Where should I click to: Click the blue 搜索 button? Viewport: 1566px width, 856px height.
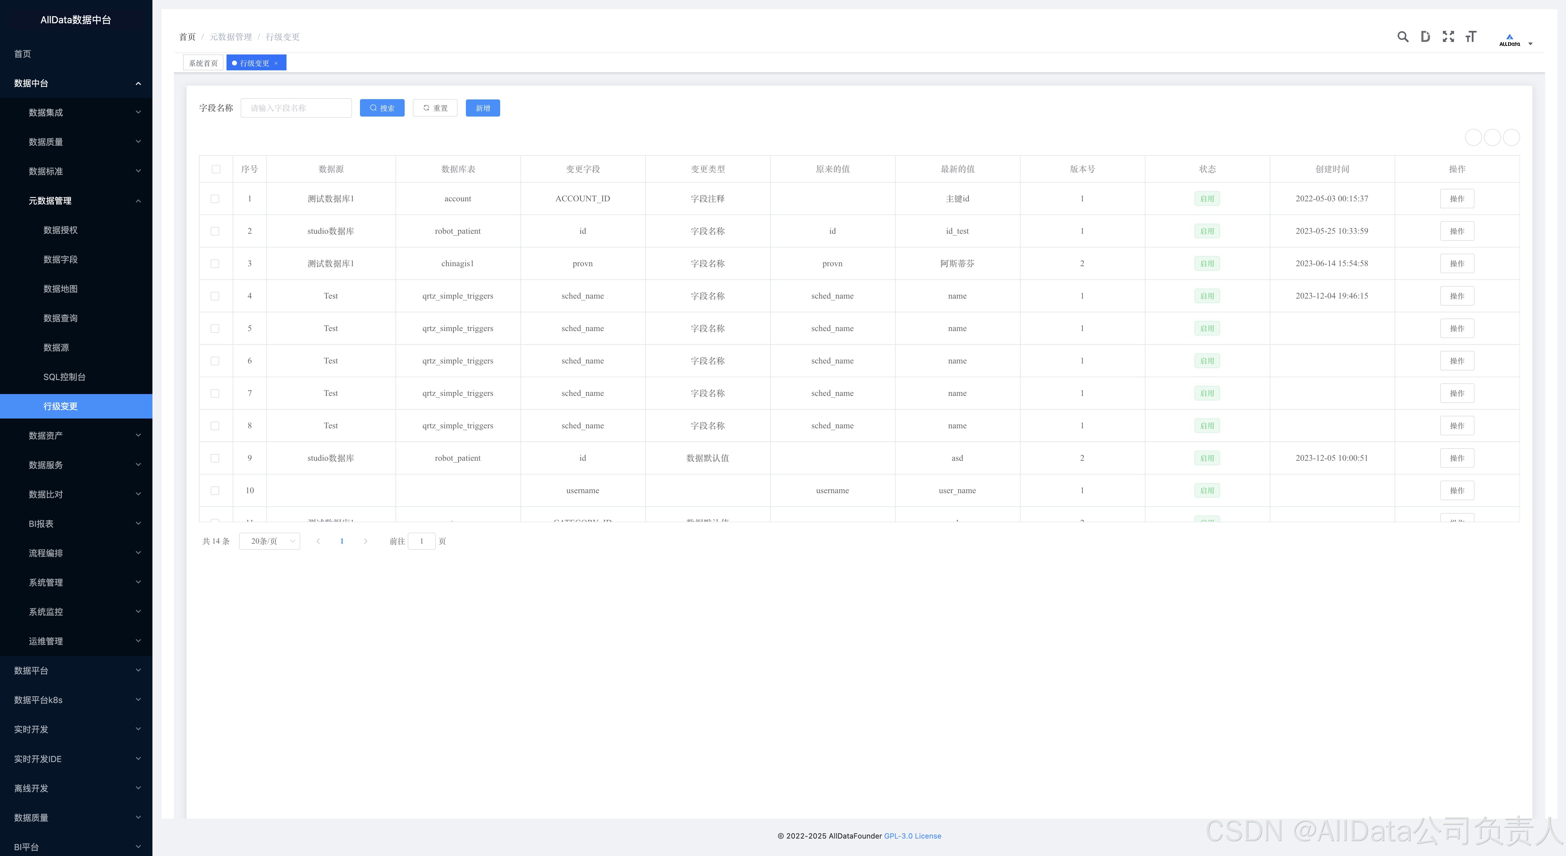pyautogui.click(x=382, y=108)
